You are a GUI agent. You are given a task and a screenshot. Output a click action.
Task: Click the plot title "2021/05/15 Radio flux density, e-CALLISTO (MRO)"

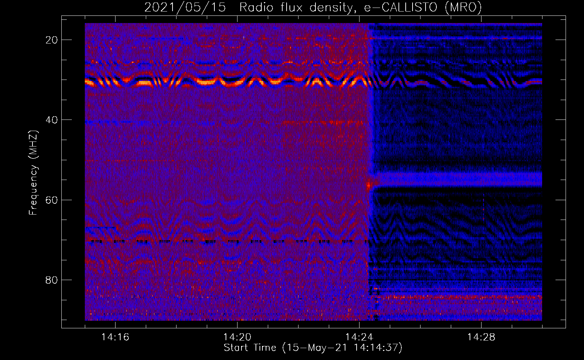(x=313, y=7)
